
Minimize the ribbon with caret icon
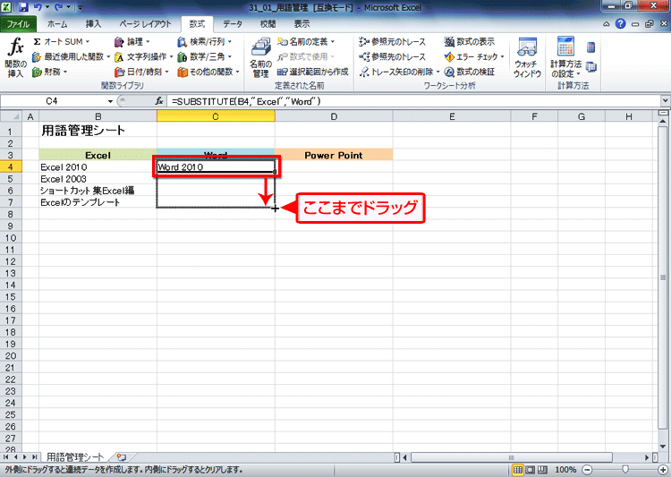[607, 24]
